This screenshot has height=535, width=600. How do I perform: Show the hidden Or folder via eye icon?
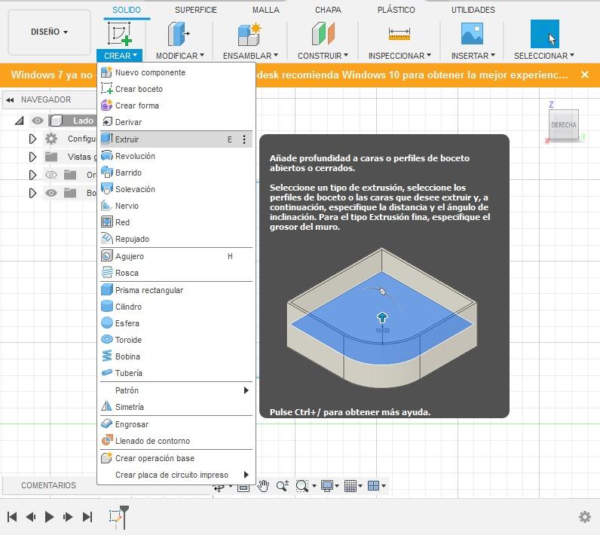(x=51, y=175)
